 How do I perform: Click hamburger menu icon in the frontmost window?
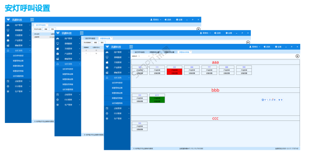point(131,47)
